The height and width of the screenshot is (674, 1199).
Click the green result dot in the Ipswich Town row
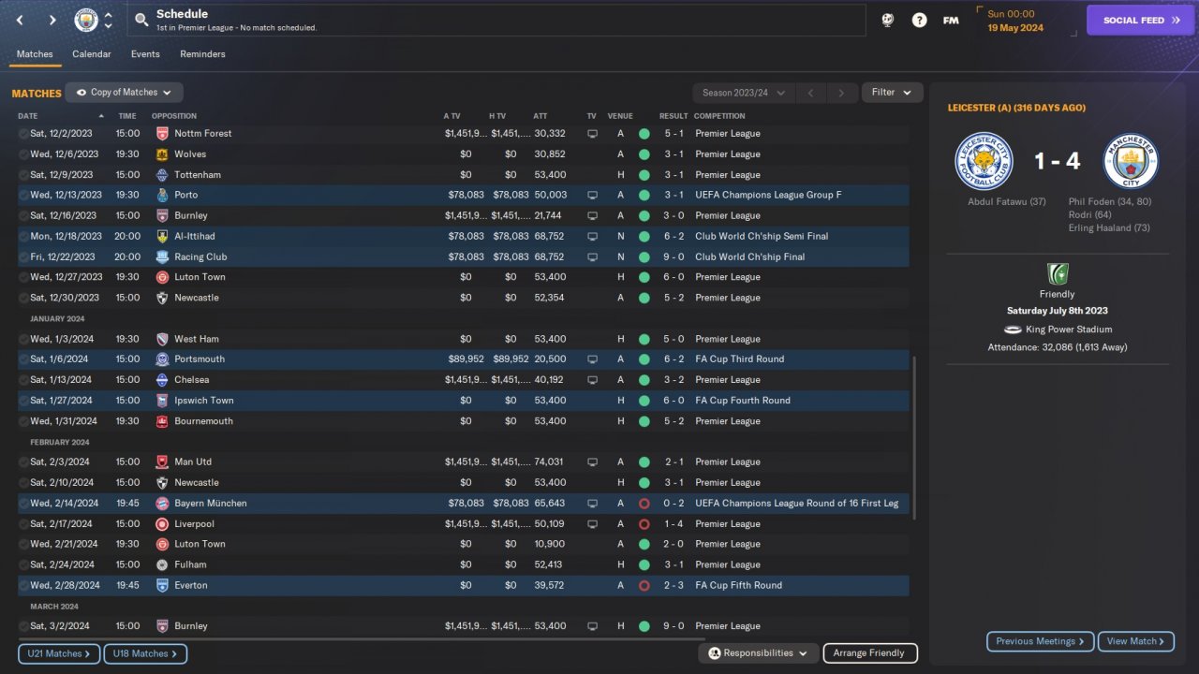coord(644,401)
